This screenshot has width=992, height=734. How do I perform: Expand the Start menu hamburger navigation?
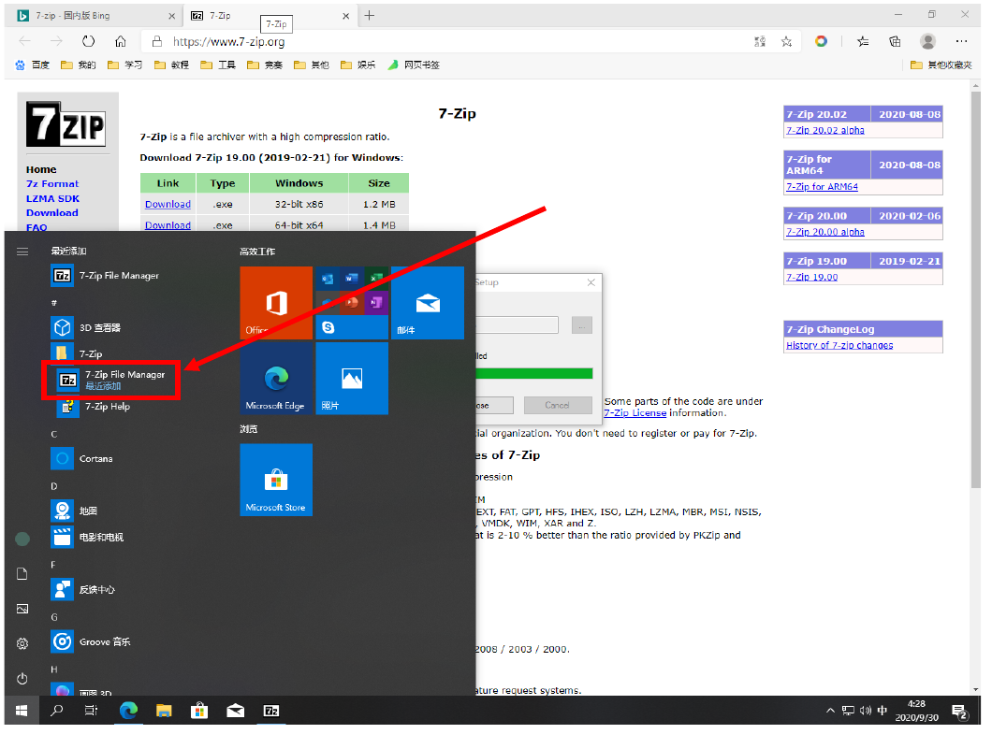[22, 252]
